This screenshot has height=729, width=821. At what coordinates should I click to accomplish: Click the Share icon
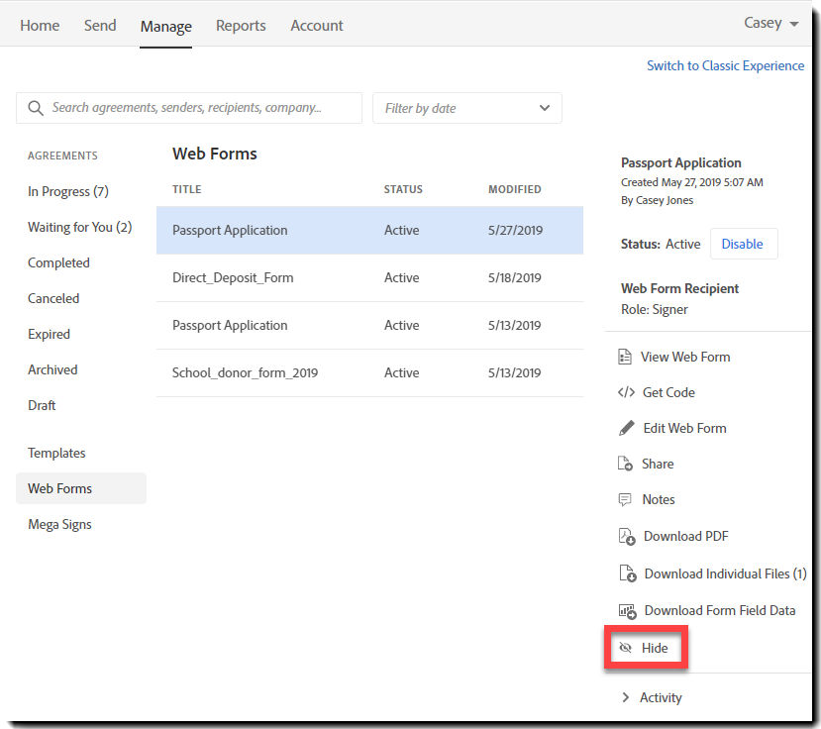click(625, 464)
